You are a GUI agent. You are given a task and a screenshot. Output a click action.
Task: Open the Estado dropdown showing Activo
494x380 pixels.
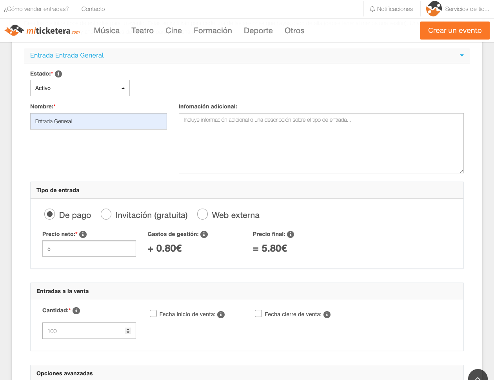(x=80, y=88)
